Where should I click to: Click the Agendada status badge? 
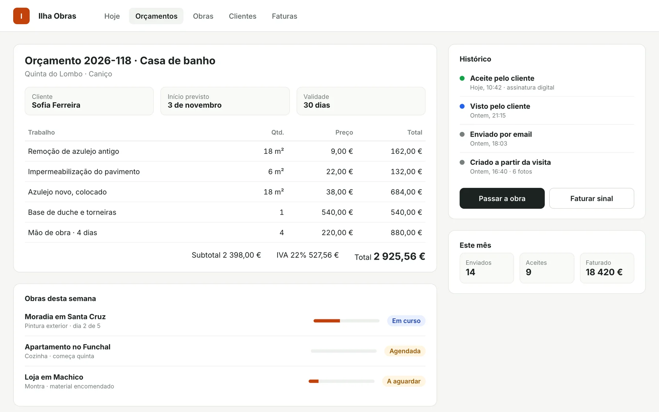(405, 351)
